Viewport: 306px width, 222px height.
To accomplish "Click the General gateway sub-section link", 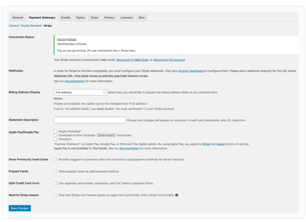I will click(x=14, y=26).
